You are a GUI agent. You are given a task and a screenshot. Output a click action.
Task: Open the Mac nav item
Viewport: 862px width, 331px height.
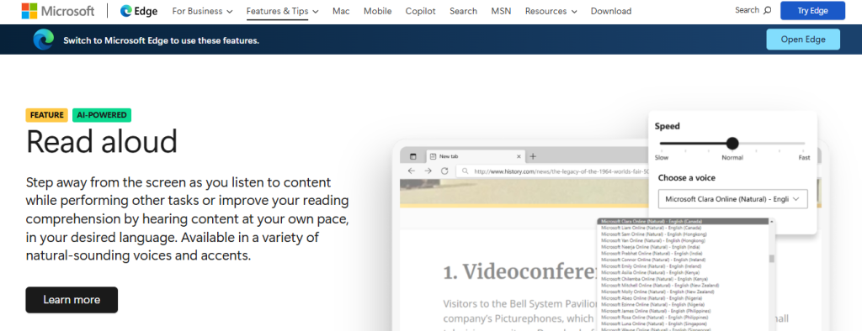click(x=341, y=11)
